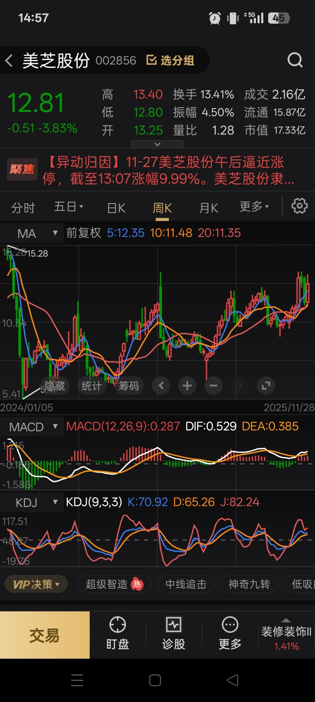
Task: Expand the 装修装饰II sector panel
Action: coord(286,635)
